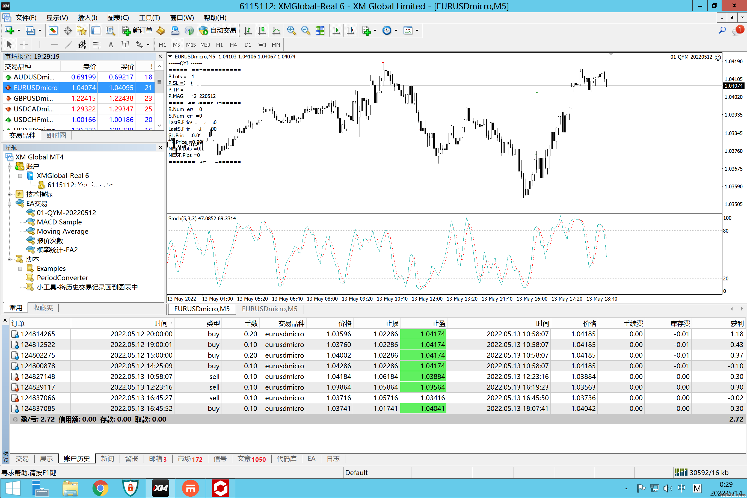Select bar chart display mode

pyautogui.click(x=248, y=31)
